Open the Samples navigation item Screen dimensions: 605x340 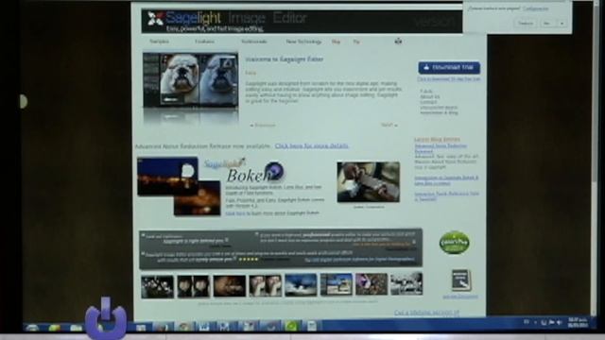tap(159, 42)
